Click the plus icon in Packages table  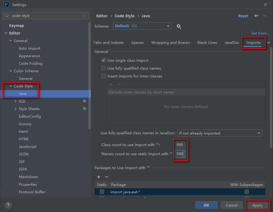click(x=99, y=177)
